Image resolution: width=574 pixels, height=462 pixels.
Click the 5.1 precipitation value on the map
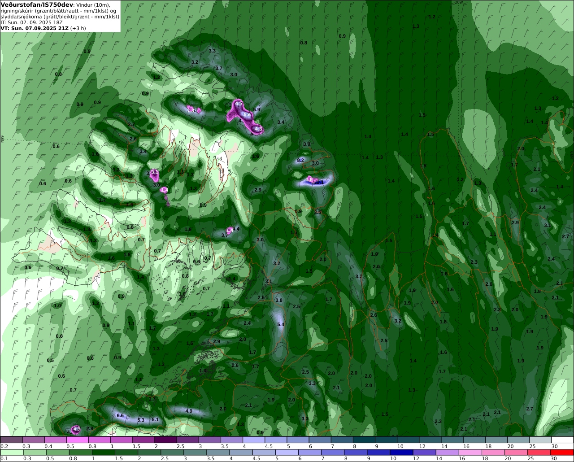pos(155,419)
